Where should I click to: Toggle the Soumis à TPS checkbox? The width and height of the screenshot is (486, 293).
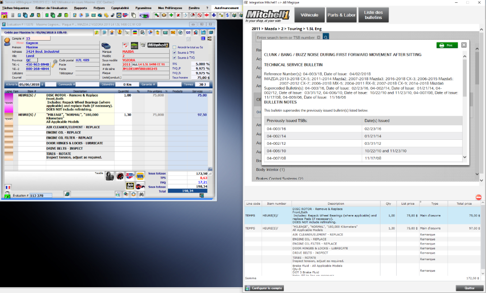[x=174, y=53]
